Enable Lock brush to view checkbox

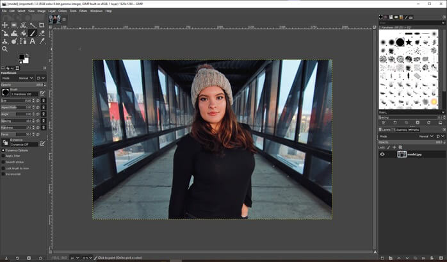[3, 168]
